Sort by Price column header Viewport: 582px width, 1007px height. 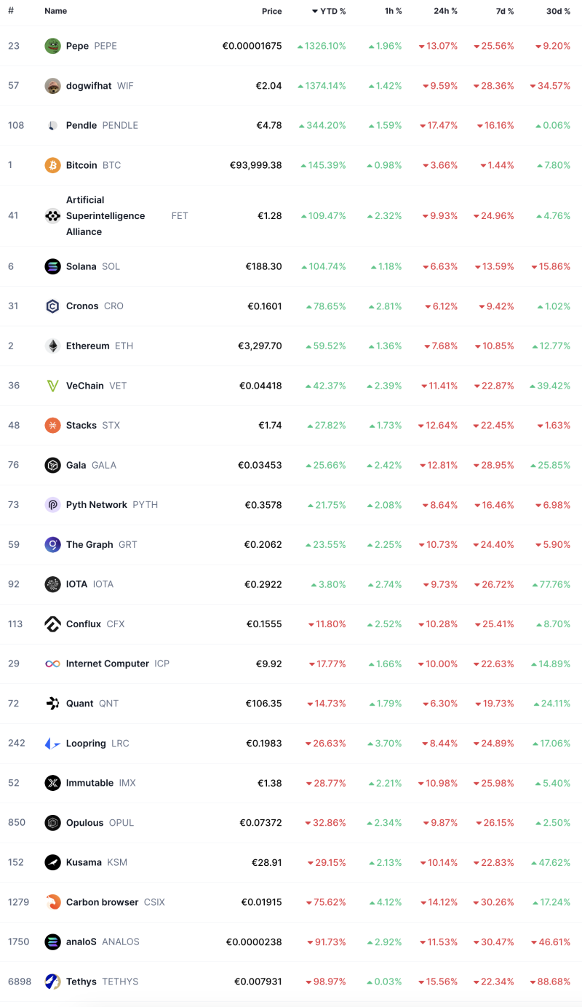pos(272,12)
